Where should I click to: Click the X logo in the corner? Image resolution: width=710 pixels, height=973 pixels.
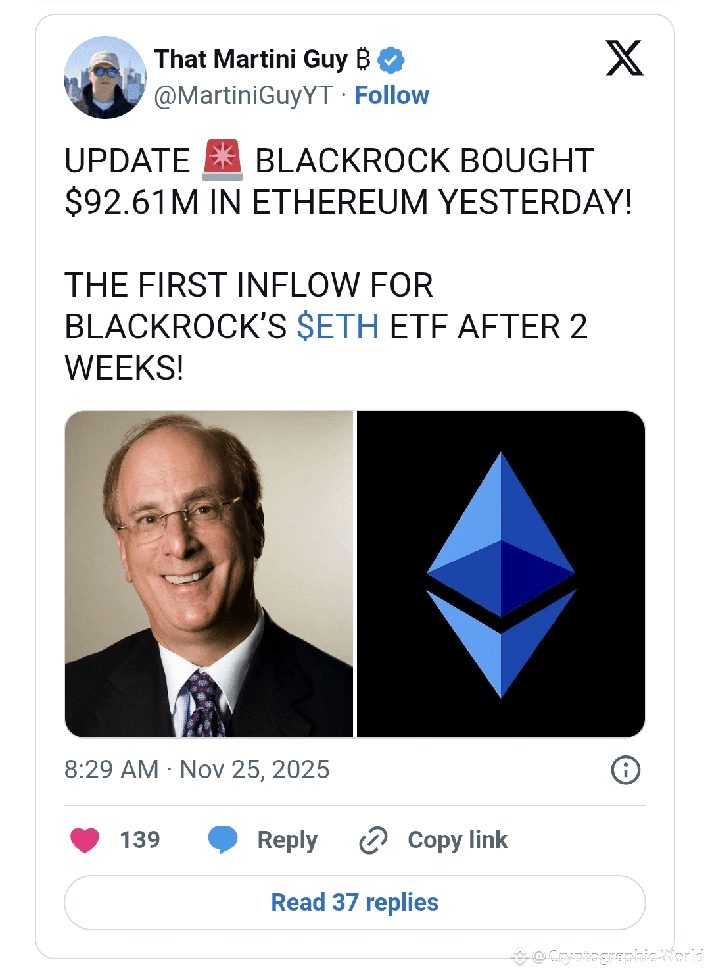[x=624, y=59]
